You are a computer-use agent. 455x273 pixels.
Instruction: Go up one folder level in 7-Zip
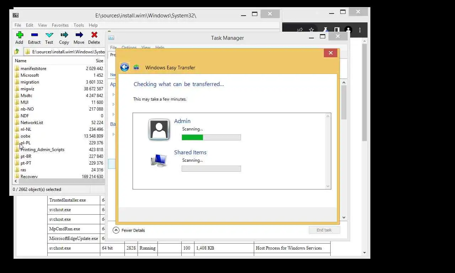pos(17,52)
